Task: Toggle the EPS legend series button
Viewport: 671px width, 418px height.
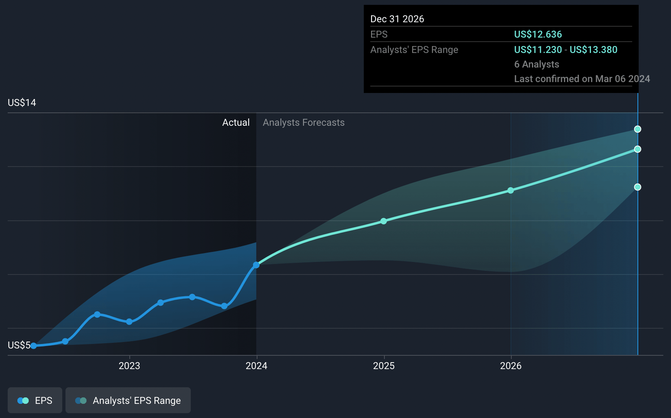Action: pos(35,400)
